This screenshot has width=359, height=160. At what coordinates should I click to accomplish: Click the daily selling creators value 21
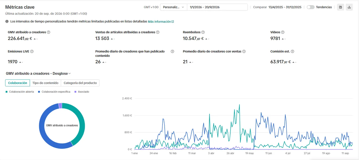tap(185, 62)
